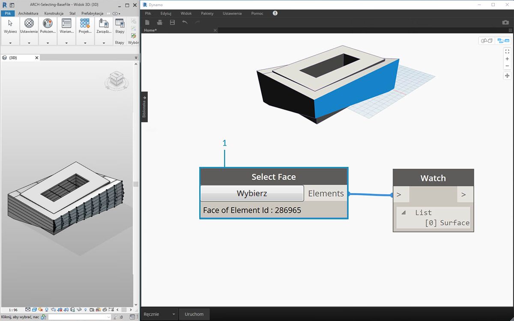Click the ViewCube in the Revit 3D view

[x=116, y=79]
